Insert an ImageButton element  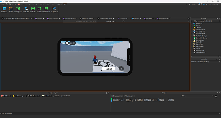point(46,10)
